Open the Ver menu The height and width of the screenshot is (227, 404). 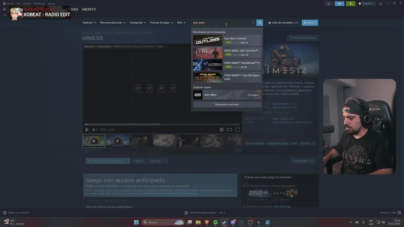coord(18,4)
